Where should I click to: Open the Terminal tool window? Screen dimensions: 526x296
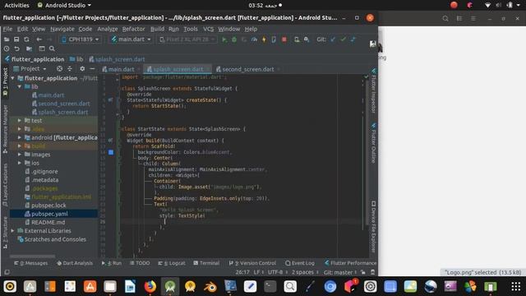[206, 263]
